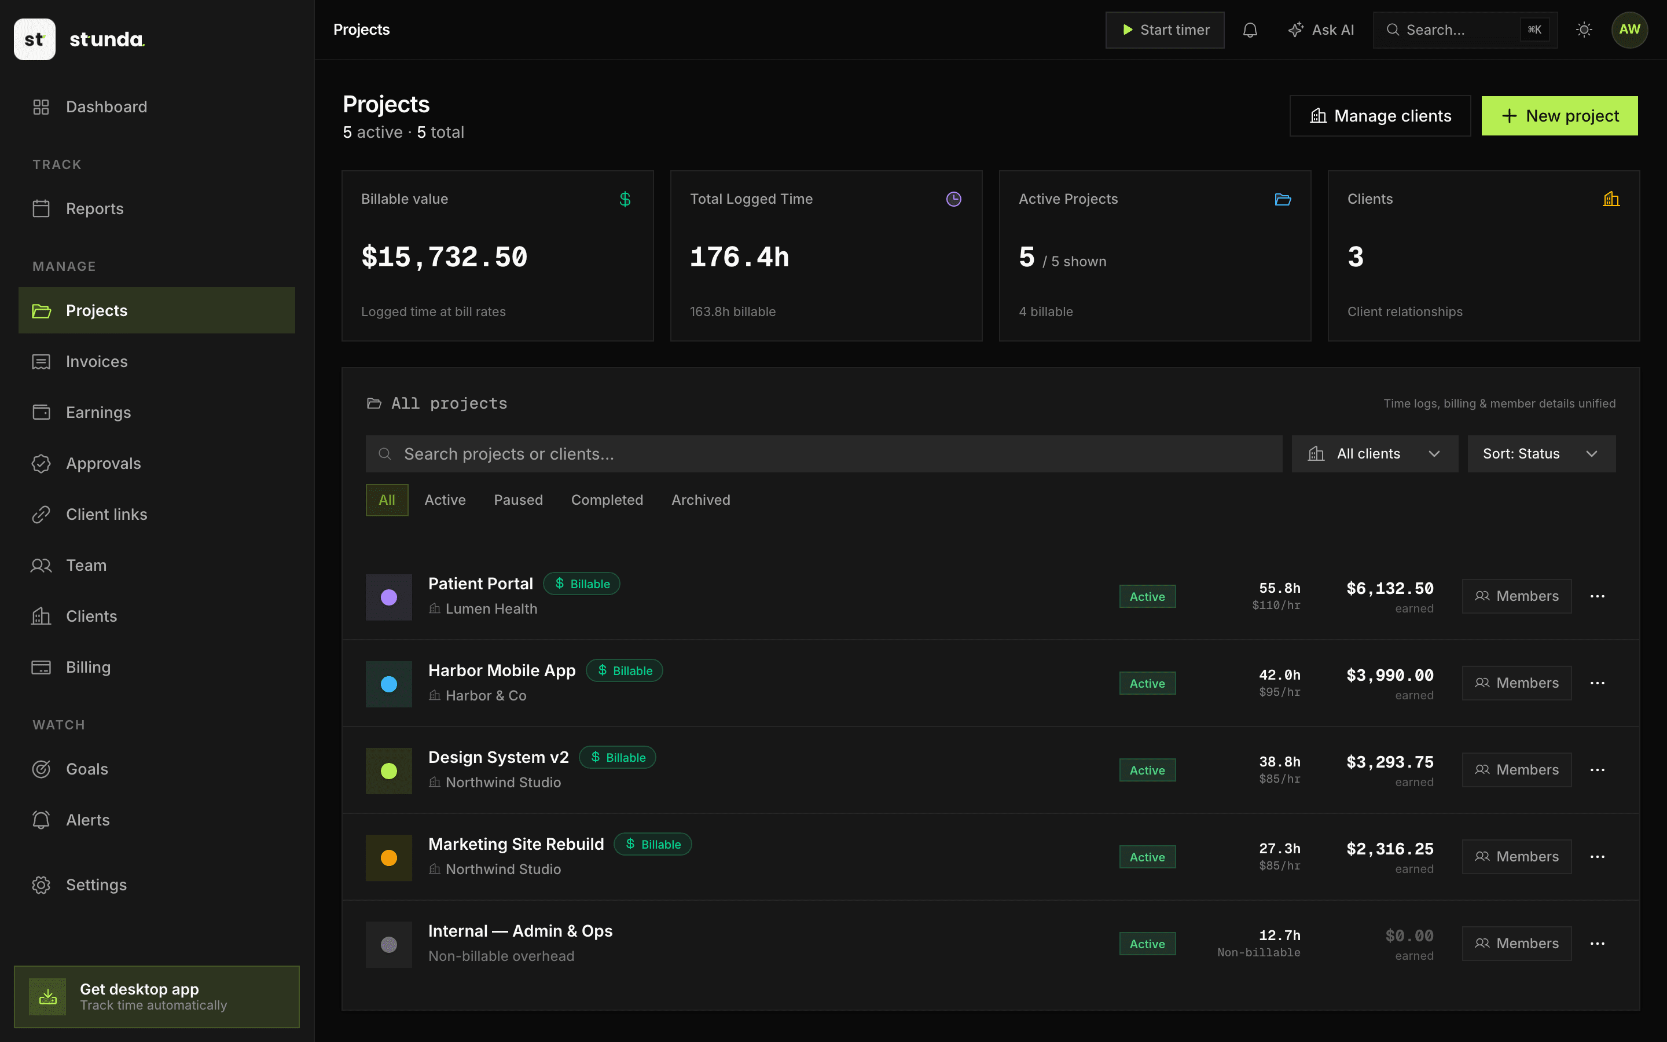Open Approvals in the sidebar
Image resolution: width=1667 pixels, height=1042 pixels.
pos(156,463)
